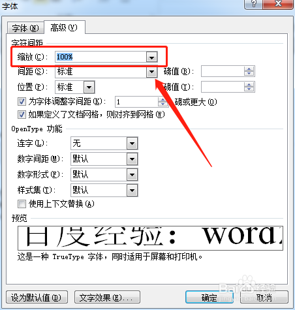Click the 间距 磅值(B) input field
295x310 pixels.
223,71
